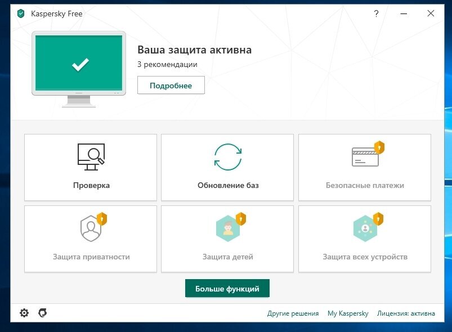Open the Проверка tile
The width and height of the screenshot is (452, 332).
tap(91, 168)
